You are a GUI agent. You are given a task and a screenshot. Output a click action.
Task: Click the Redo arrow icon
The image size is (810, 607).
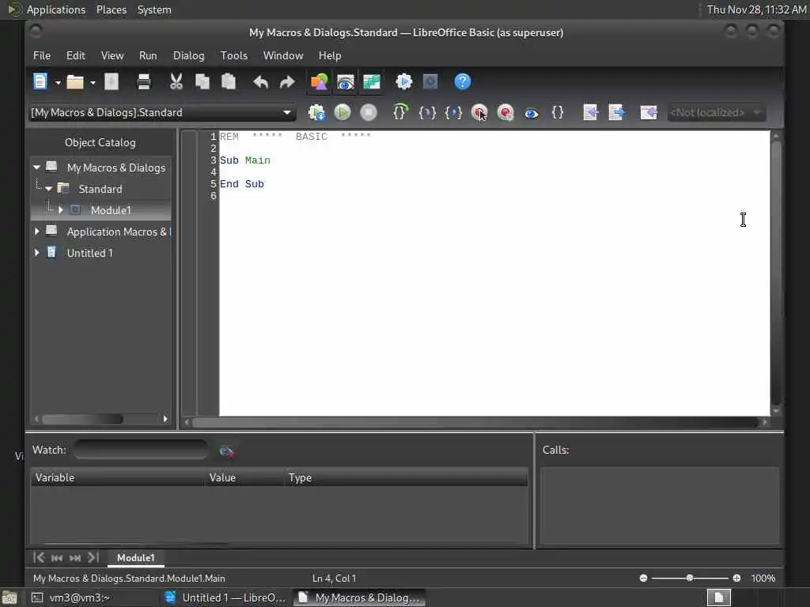(286, 81)
